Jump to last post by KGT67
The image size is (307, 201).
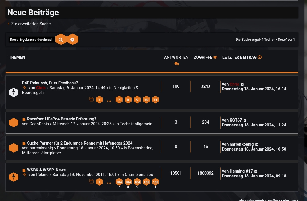point(245,120)
